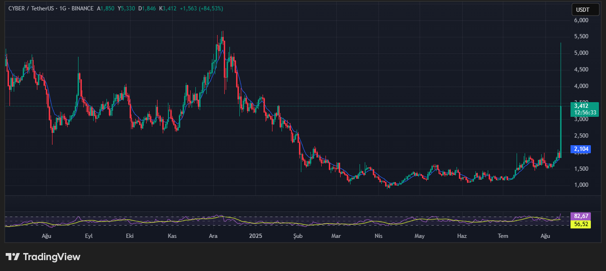Image resolution: width=606 pixels, height=271 pixels.
Task: Click the 2025 label on time axis
Action: [255, 236]
